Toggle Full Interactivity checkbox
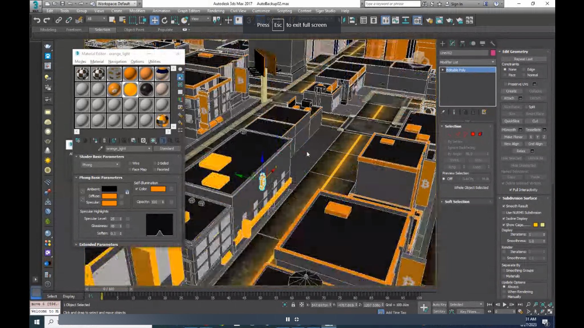Screen dimensions: 584x328 coord(510,190)
